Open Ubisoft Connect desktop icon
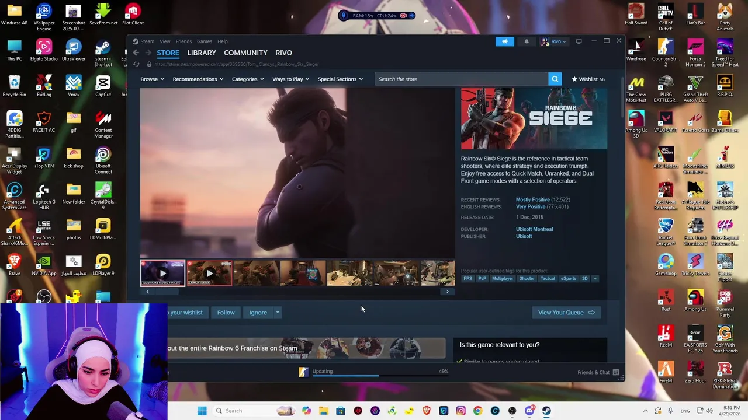Image resolution: width=748 pixels, height=420 pixels. coord(103,160)
